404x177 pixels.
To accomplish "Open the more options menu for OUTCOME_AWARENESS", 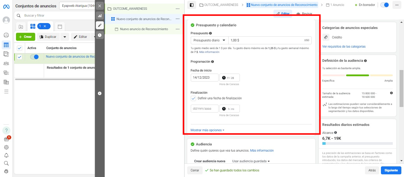I will tap(177, 9).
